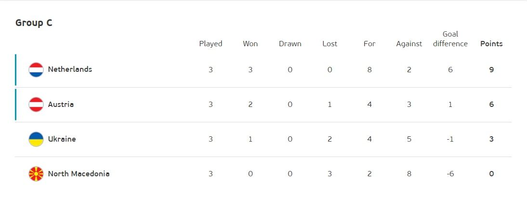
Task: Click the Played column header
Action: coord(211,44)
